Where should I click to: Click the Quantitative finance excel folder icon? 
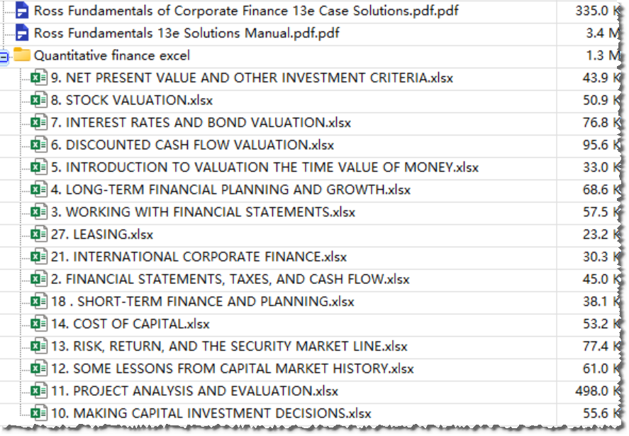(x=22, y=55)
